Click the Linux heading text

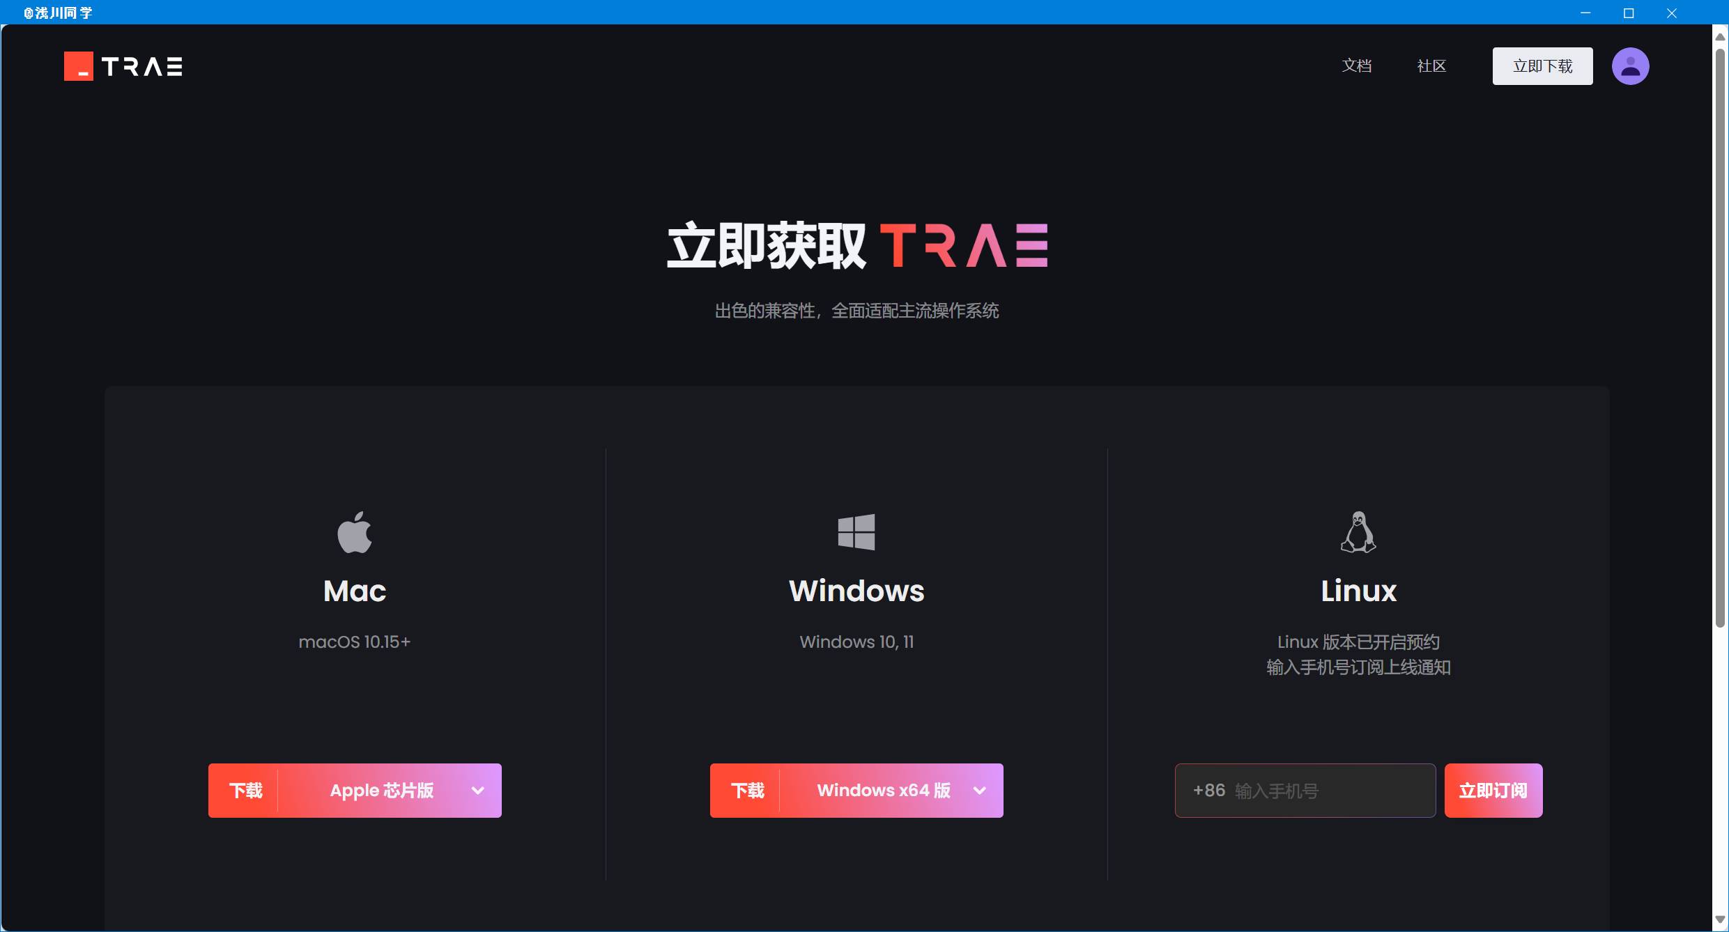click(1358, 591)
